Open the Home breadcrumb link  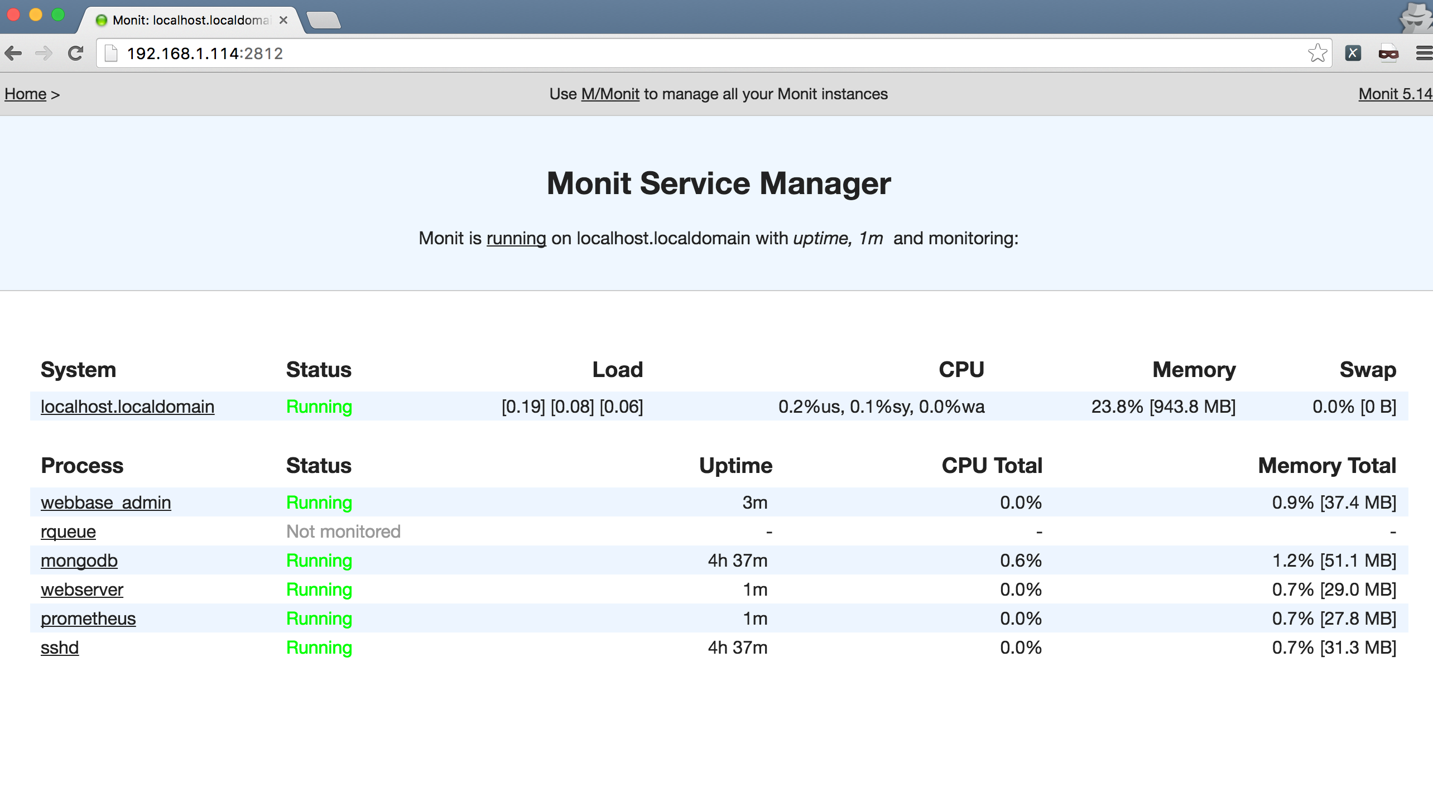(26, 94)
